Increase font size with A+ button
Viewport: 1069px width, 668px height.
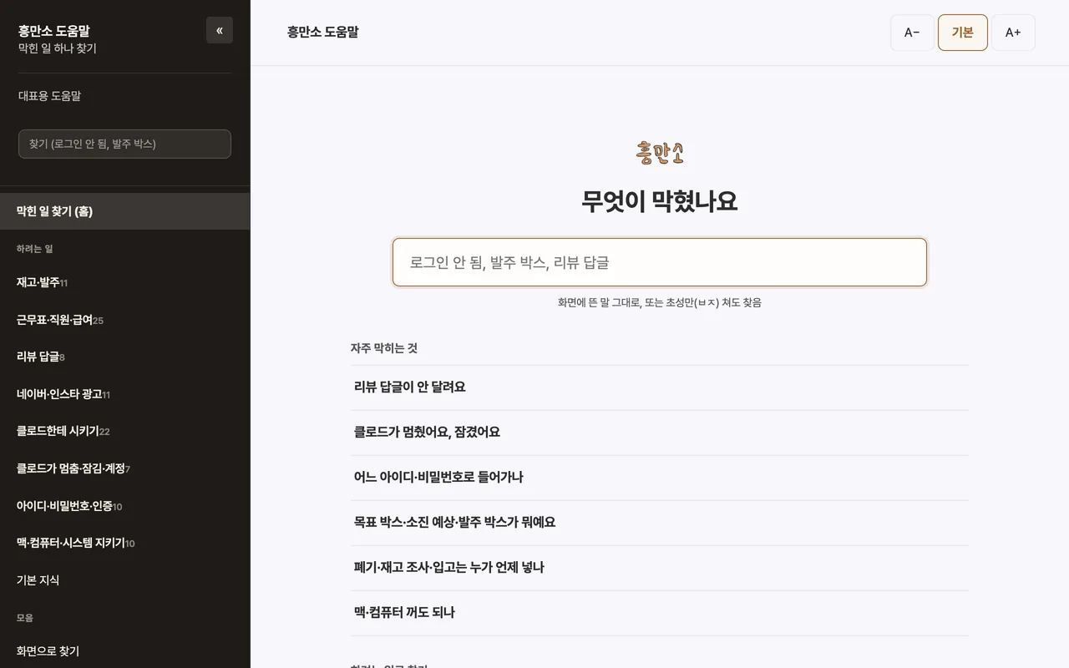(x=1013, y=33)
